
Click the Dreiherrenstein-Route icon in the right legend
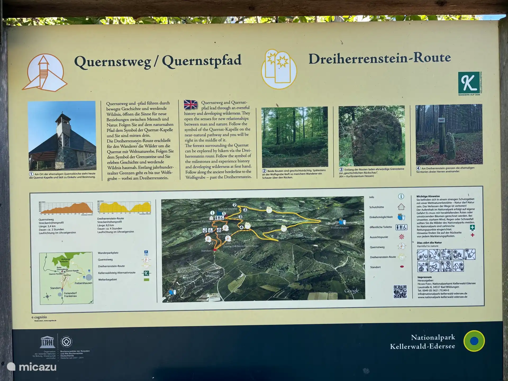tap(402, 257)
